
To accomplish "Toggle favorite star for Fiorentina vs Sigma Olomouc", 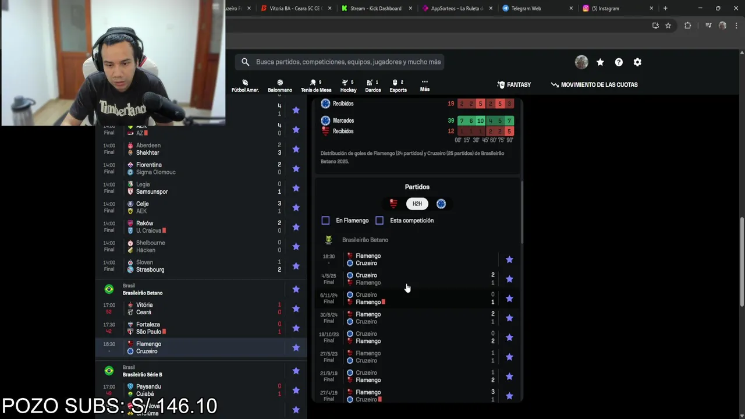I will point(296,169).
